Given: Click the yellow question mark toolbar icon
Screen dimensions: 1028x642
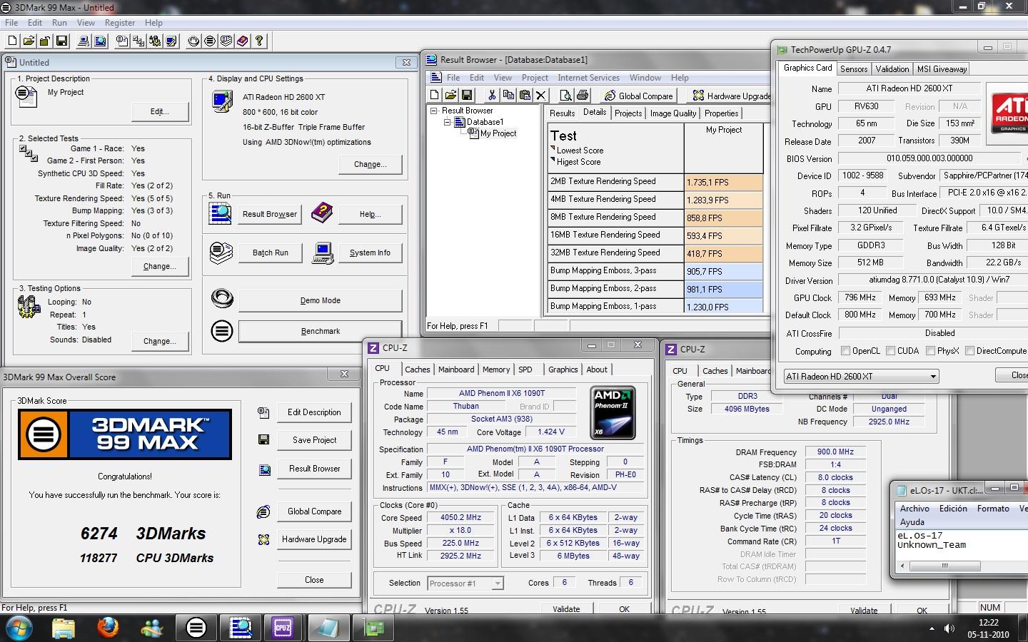Looking at the screenshot, I should (259, 41).
